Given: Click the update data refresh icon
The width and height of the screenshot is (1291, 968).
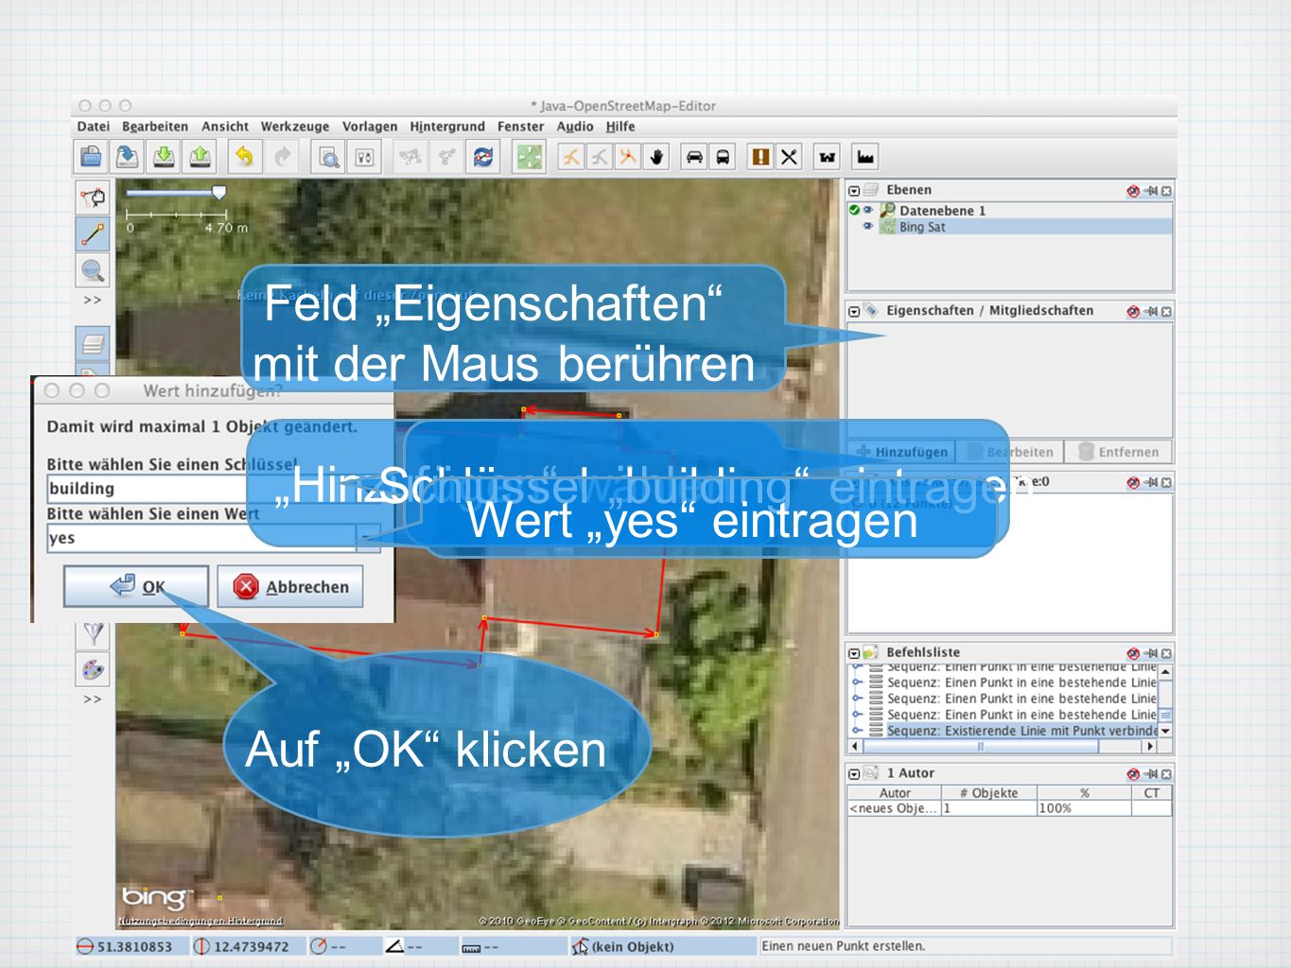Looking at the screenshot, I should [483, 157].
